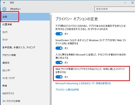This screenshot has height=105, width=135.
Task: Select 他のデバイス in the sidebar
Action: click(25, 93)
